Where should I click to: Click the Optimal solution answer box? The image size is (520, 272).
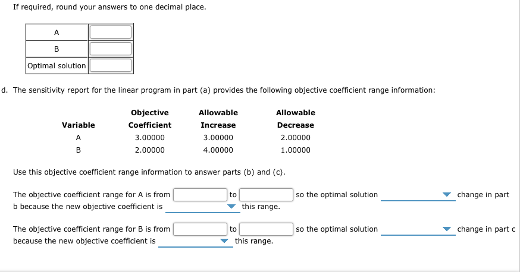111,65
